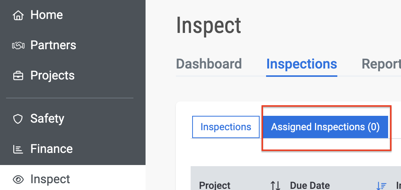Click the Projects briefcase icon

pyautogui.click(x=18, y=76)
